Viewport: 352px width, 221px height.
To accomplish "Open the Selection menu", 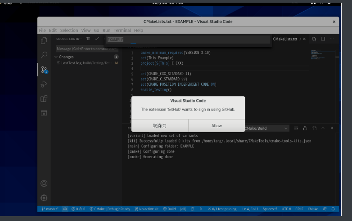I will pyautogui.click(x=69, y=30).
